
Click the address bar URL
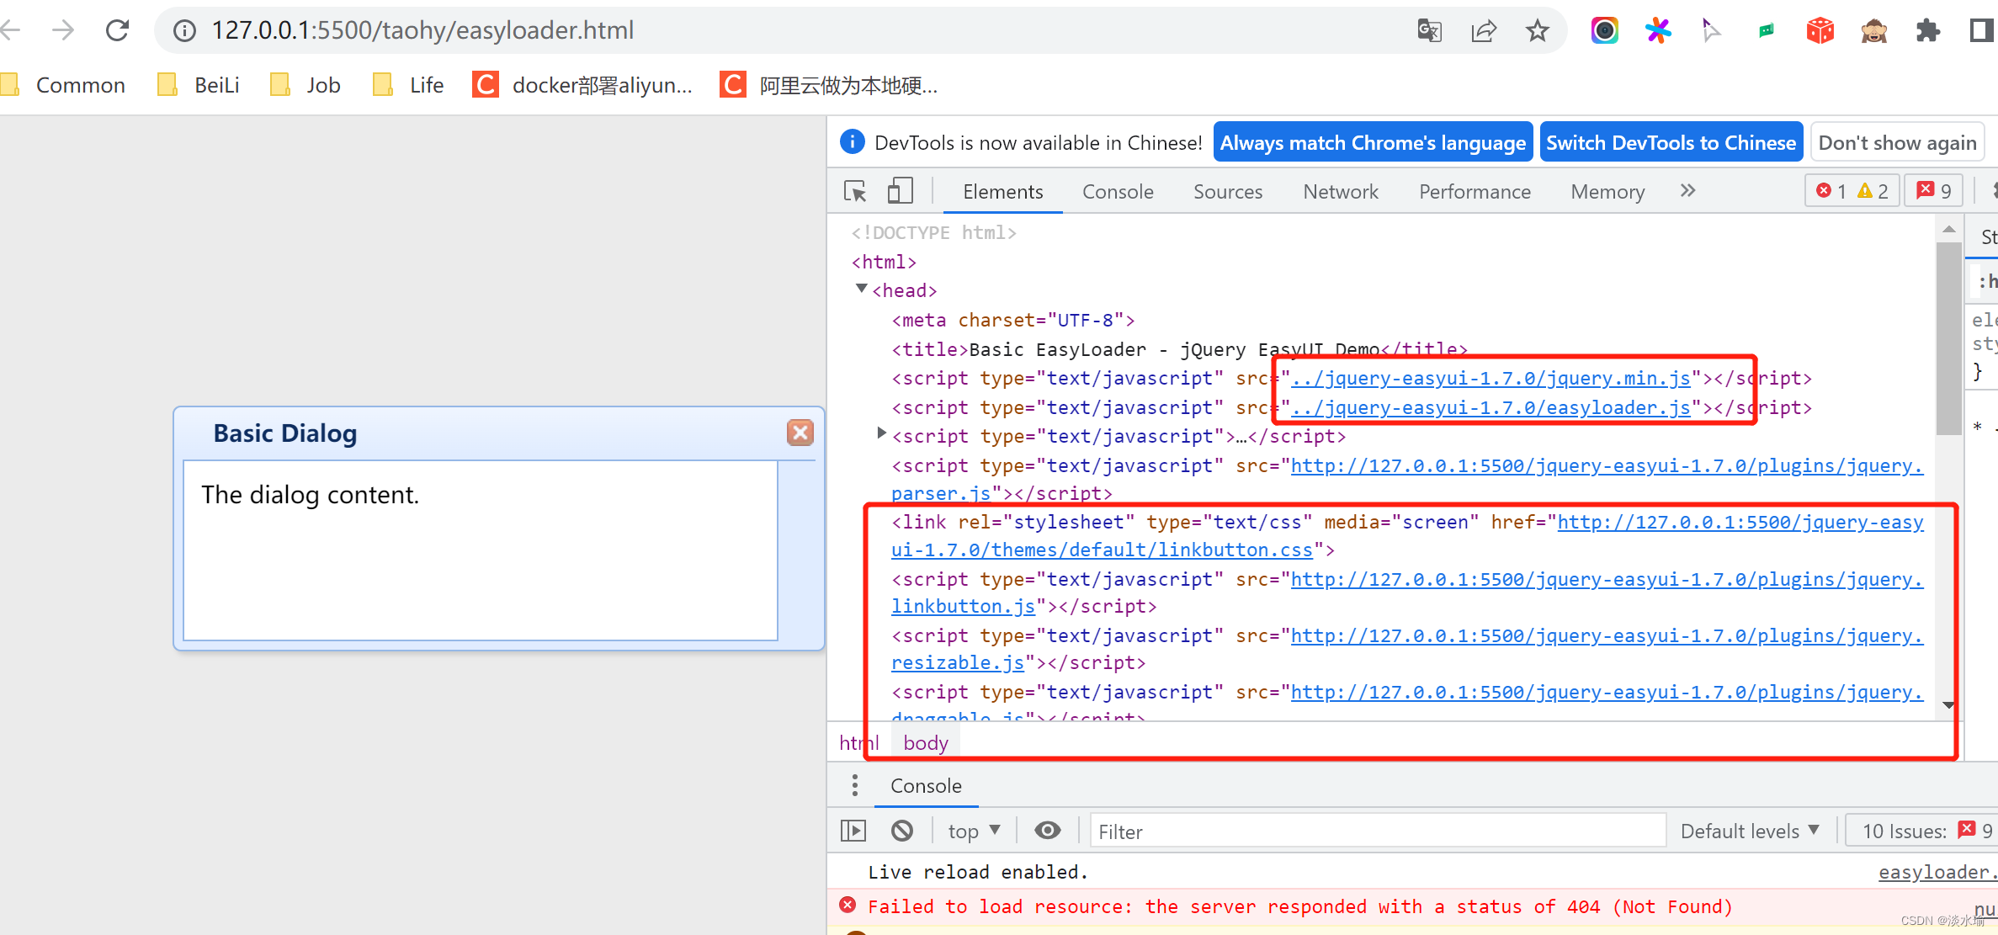422,30
